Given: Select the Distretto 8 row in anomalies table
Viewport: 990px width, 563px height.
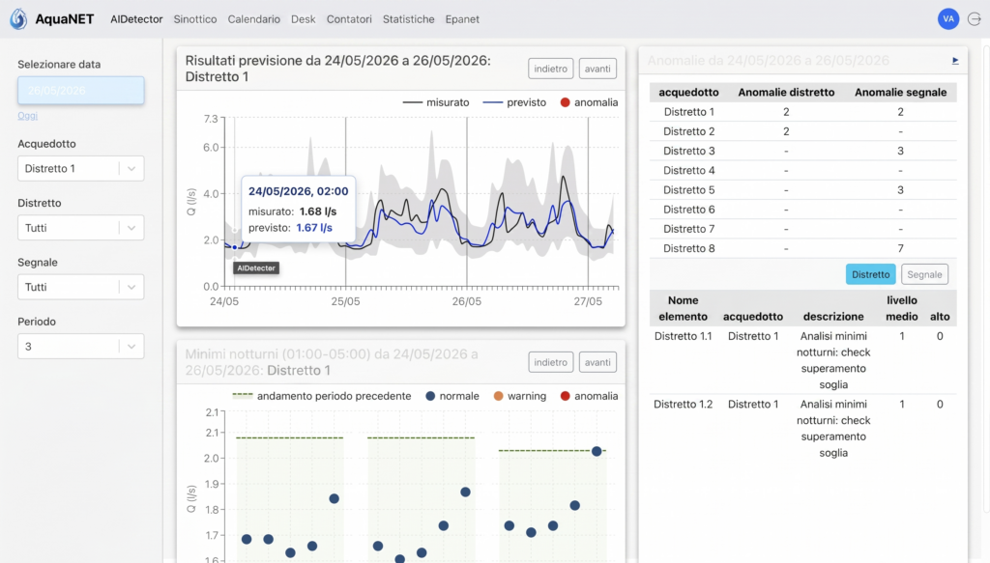Looking at the screenshot, I should [803, 248].
